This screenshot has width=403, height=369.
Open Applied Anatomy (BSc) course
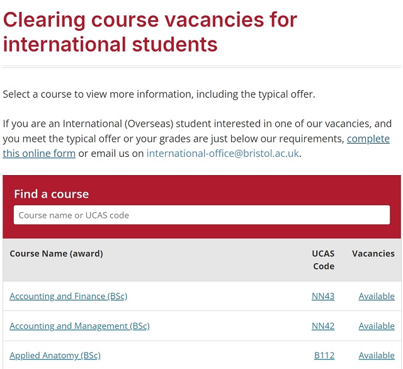(x=55, y=355)
